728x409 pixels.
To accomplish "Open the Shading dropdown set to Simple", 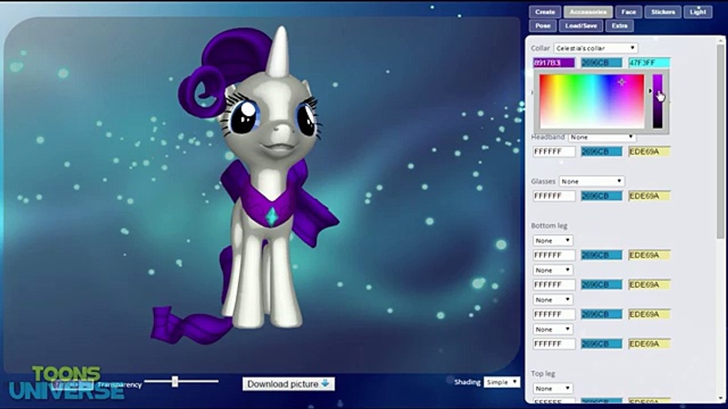I will (502, 382).
